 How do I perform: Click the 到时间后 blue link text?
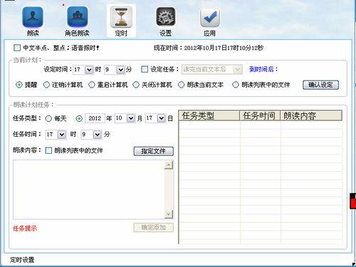click(x=263, y=69)
